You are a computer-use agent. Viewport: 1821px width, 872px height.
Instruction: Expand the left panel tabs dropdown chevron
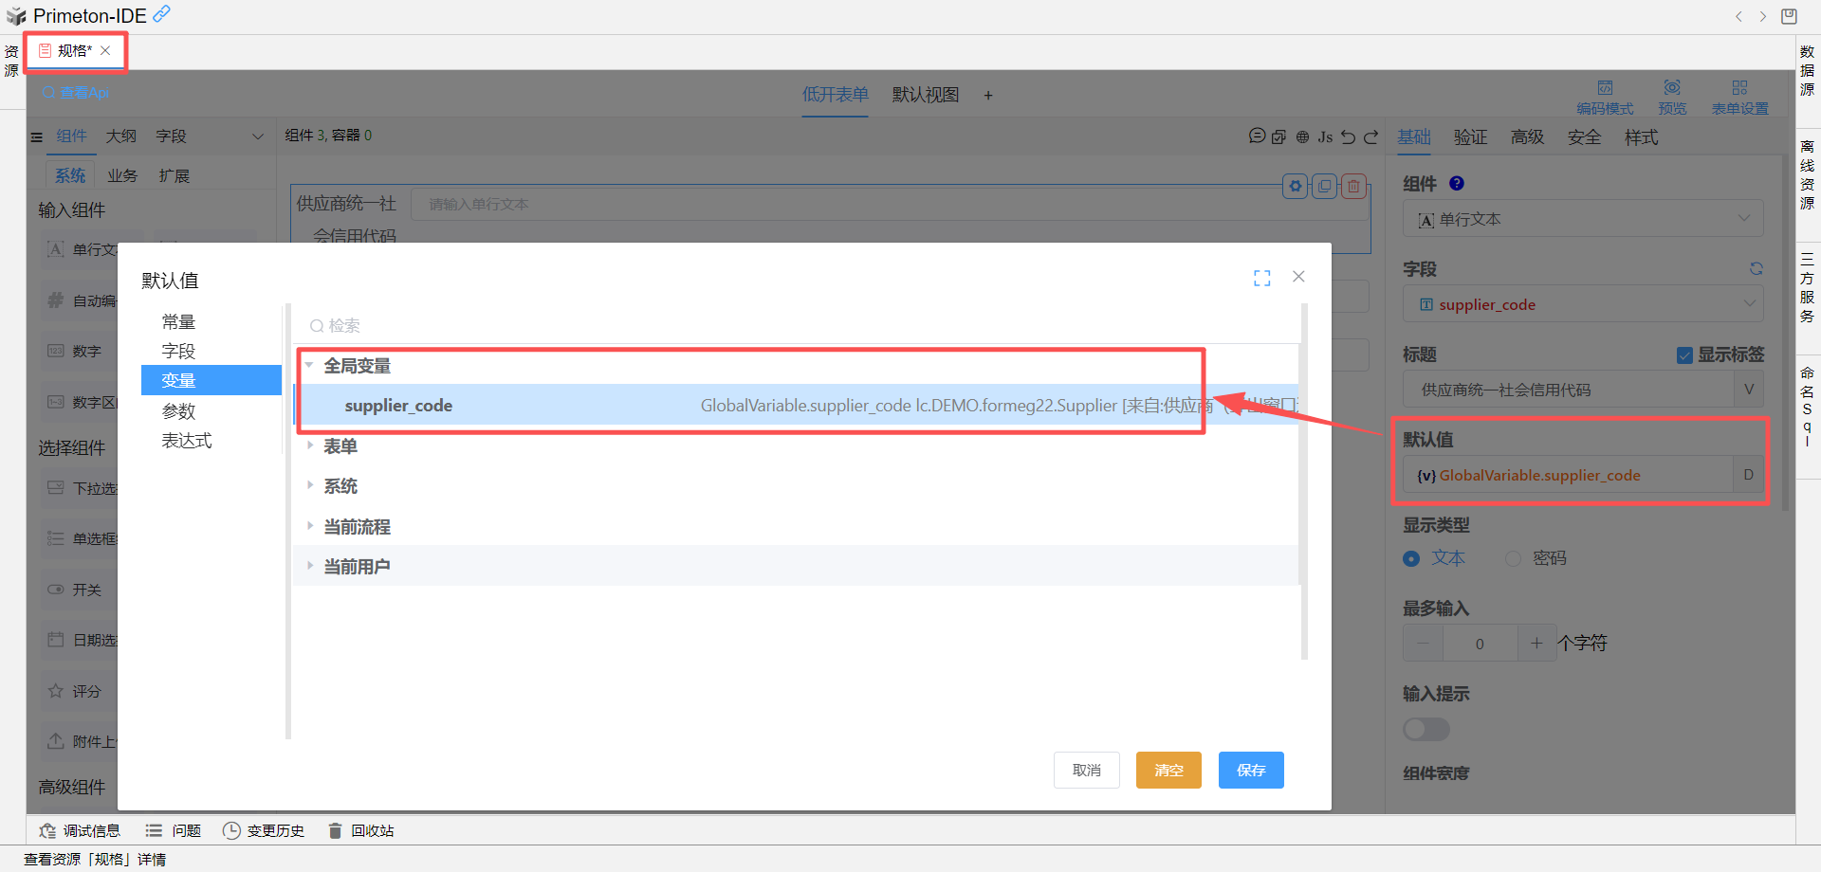(x=258, y=136)
